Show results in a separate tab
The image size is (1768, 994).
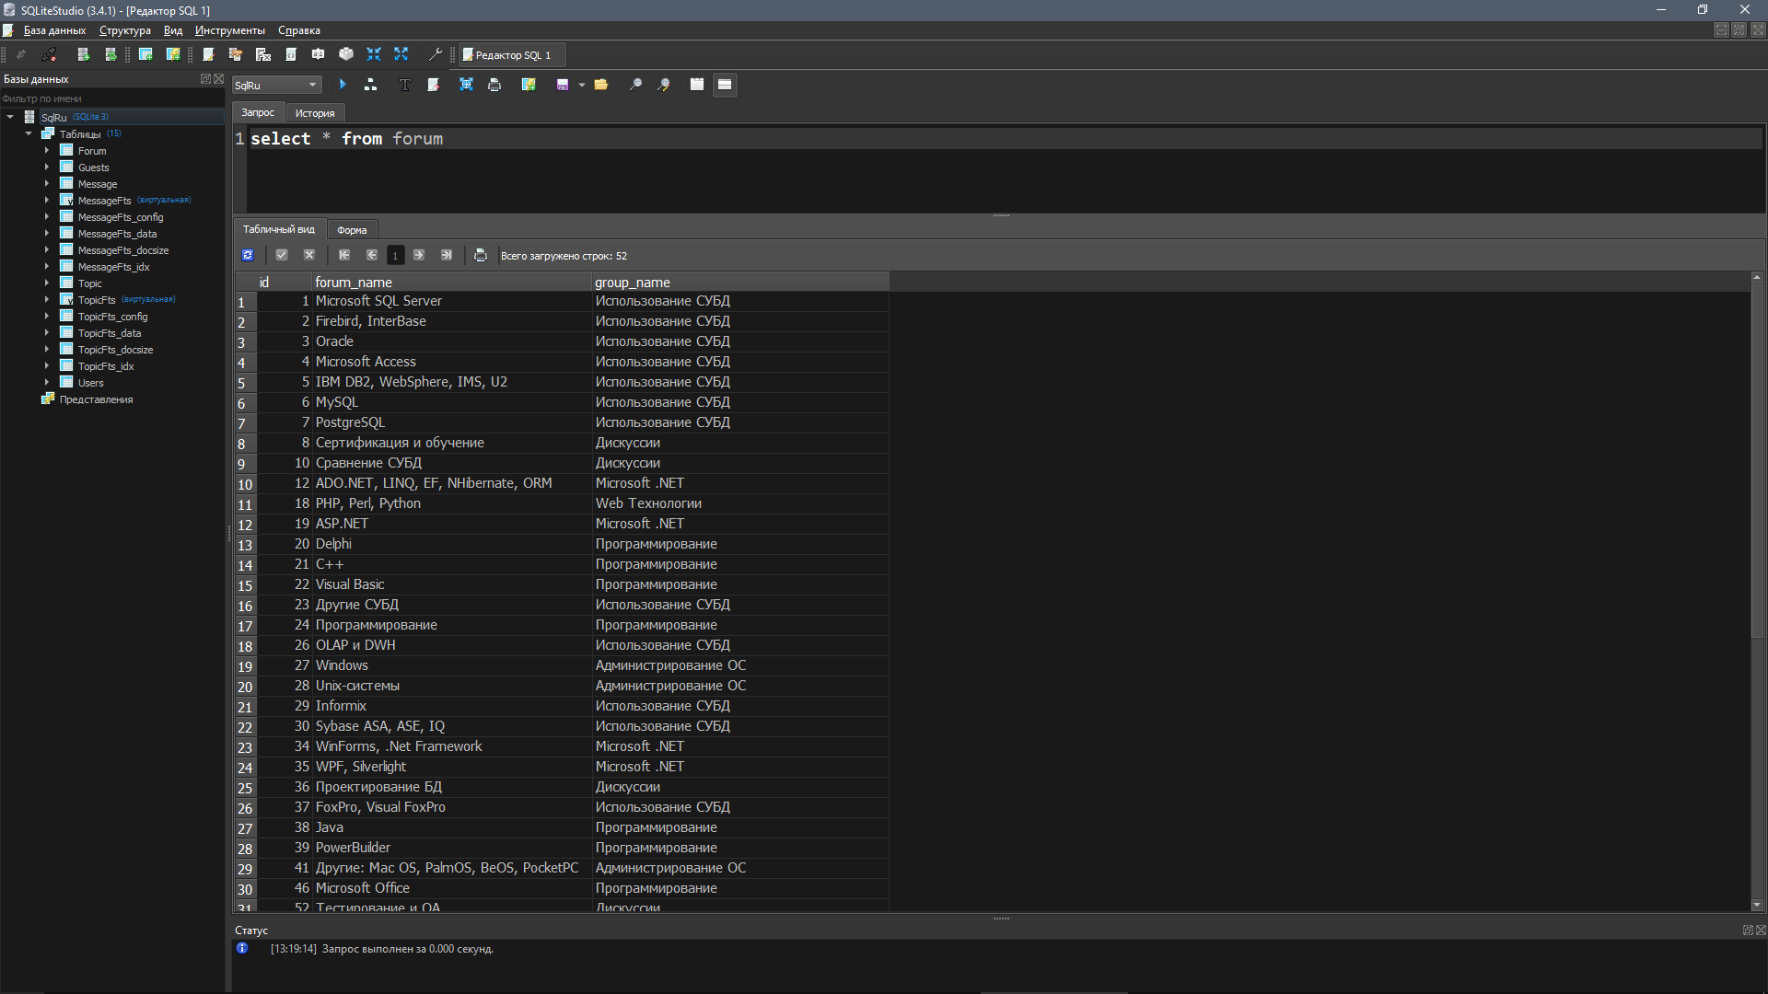(697, 85)
